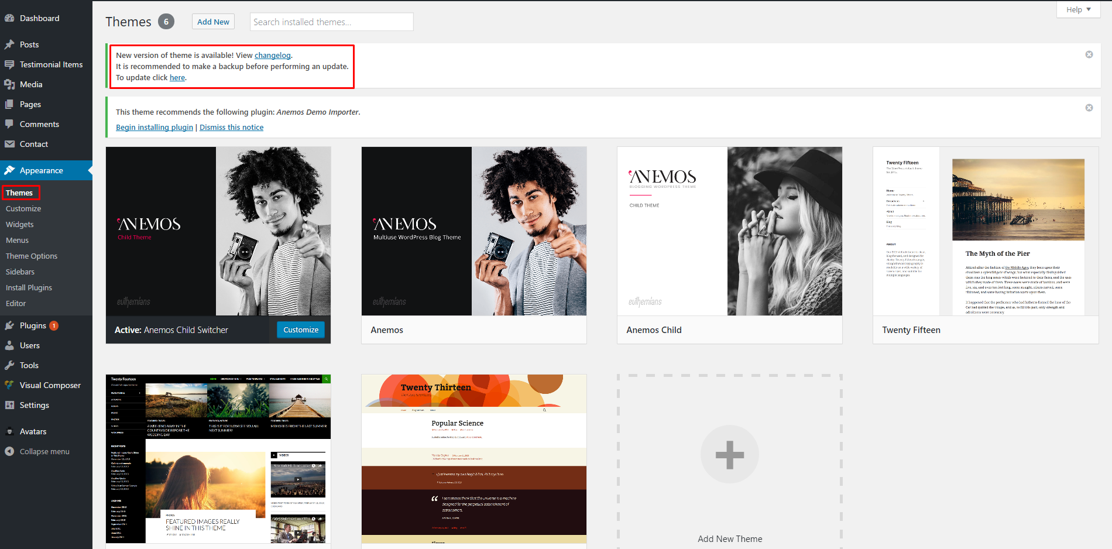Open Widgets submenu item
The image size is (1112, 549).
coord(20,224)
